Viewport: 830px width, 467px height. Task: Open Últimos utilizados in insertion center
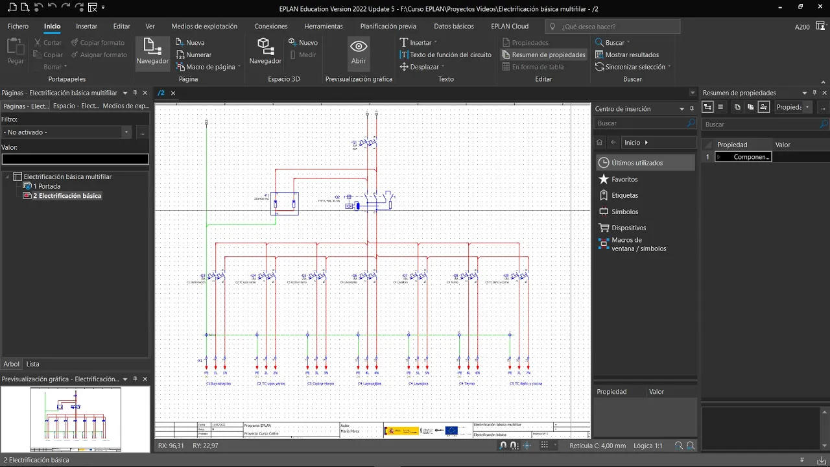tap(645, 163)
